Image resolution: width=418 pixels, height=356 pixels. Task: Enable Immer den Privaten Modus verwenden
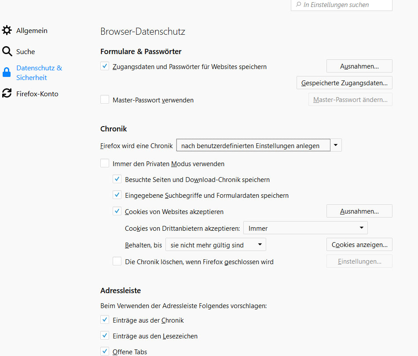[x=105, y=163]
